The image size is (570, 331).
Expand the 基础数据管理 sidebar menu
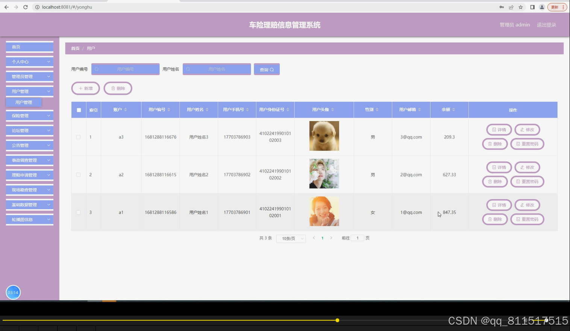pyautogui.click(x=30, y=205)
